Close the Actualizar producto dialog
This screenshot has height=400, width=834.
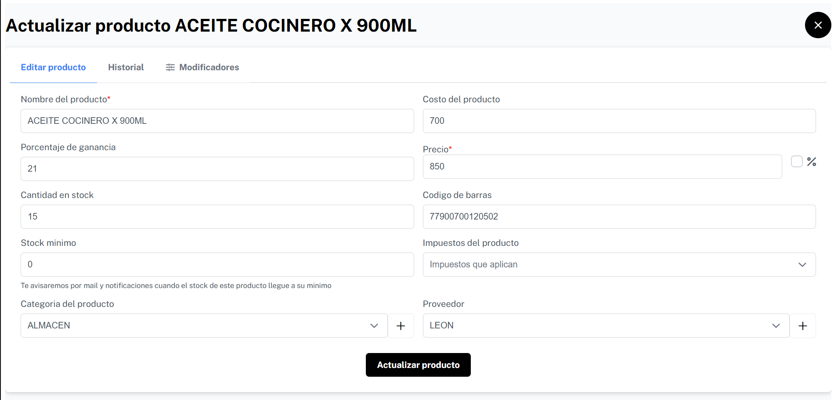(817, 25)
